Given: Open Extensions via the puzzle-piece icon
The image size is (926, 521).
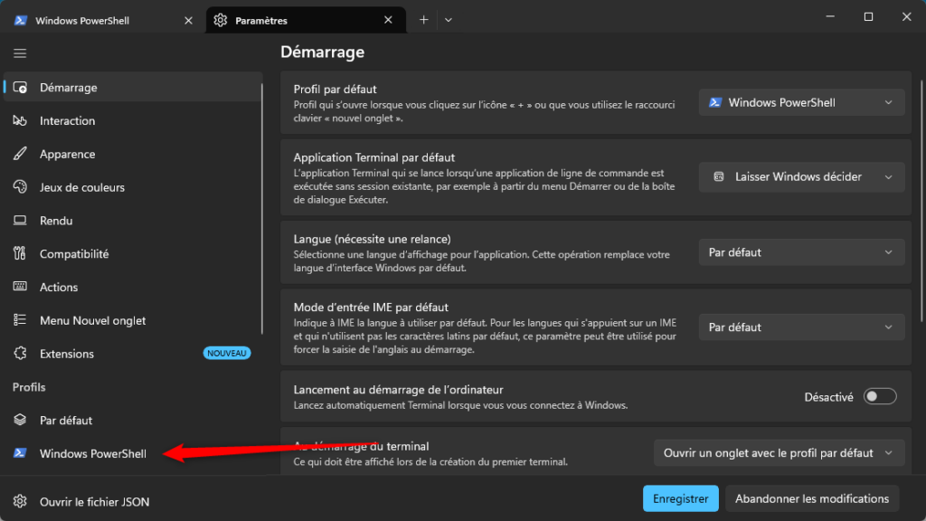Looking at the screenshot, I should (x=20, y=354).
